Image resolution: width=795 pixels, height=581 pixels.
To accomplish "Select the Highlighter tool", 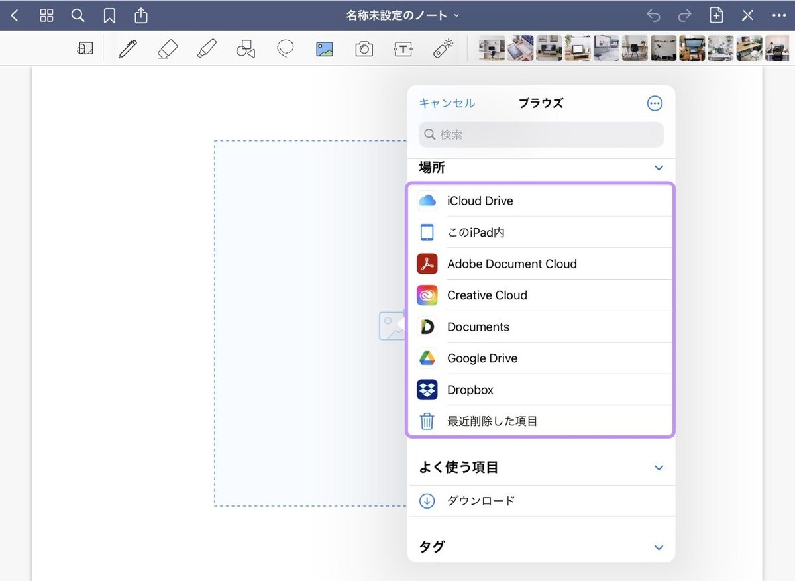I will coord(206,48).
